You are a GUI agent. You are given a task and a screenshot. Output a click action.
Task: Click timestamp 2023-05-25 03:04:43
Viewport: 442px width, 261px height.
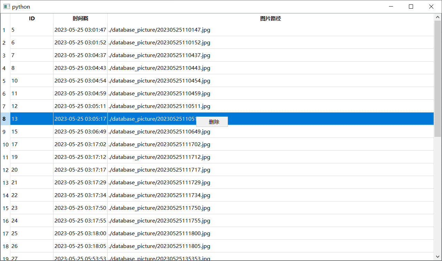80,68
